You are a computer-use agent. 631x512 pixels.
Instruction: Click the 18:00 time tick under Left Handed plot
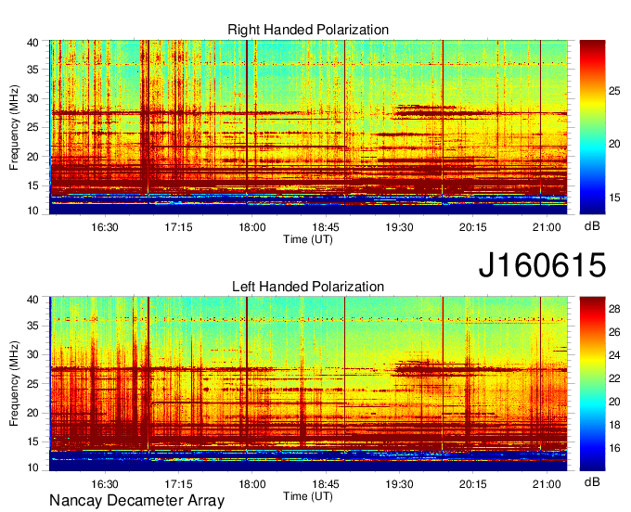[252, 484]
